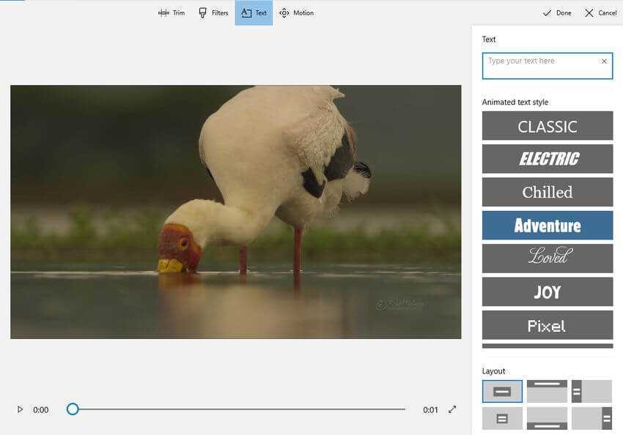The width and height of the screenshot is (623, 435).
Task: Select the centered text layout
Action: point(502,391)
